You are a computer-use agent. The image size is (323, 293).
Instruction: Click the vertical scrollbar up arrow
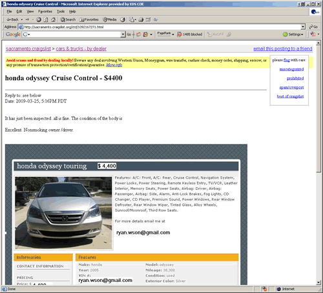(x=318, y=43)
